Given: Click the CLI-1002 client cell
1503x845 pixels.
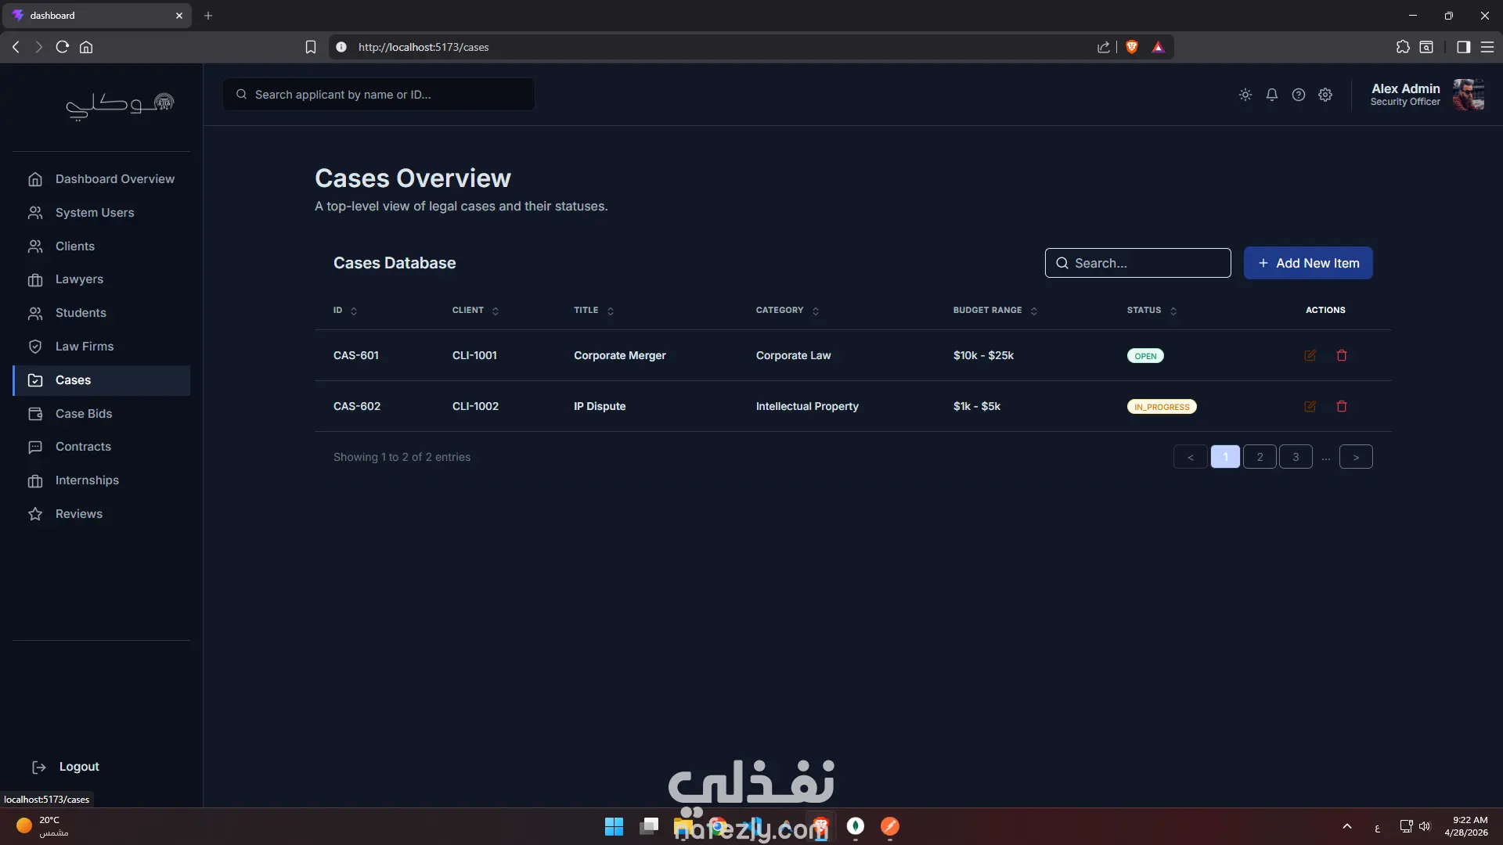Looking at the screenshot, I should point(475,406).
